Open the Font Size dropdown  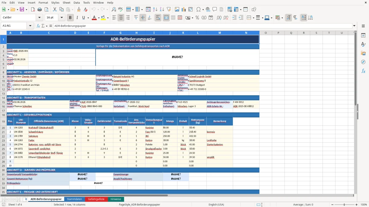click(x=62, y=18)
